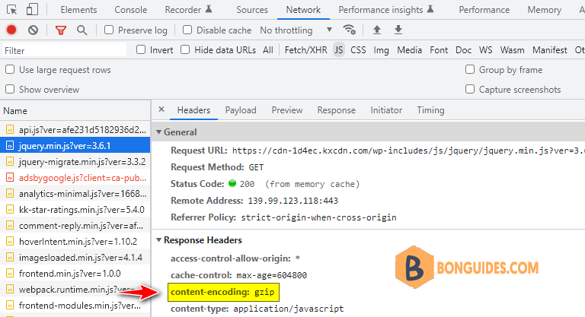The image size is (585, 317).
Task: Select the imagesloaded.min.js?ver=4.1.4 request row
Action: [x=75, y=258]
